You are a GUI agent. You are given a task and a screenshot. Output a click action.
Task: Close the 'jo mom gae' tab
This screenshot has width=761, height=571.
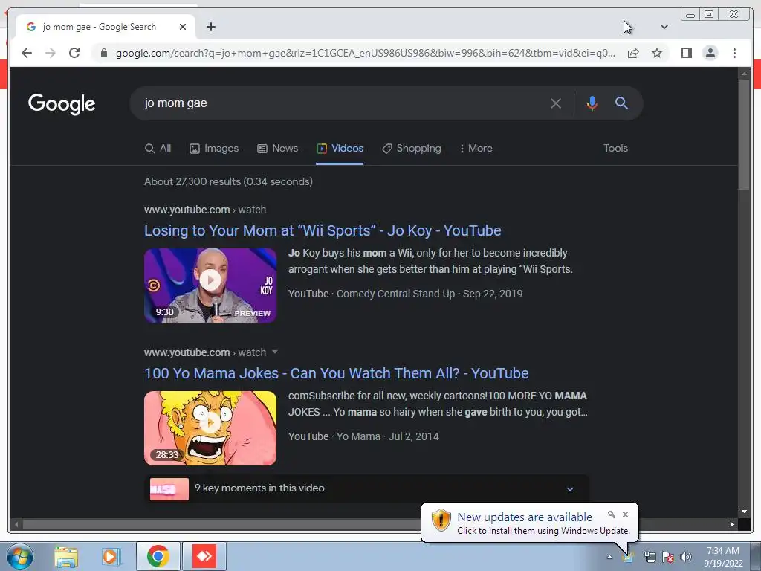pyautogui.click(x=183, y=27)
